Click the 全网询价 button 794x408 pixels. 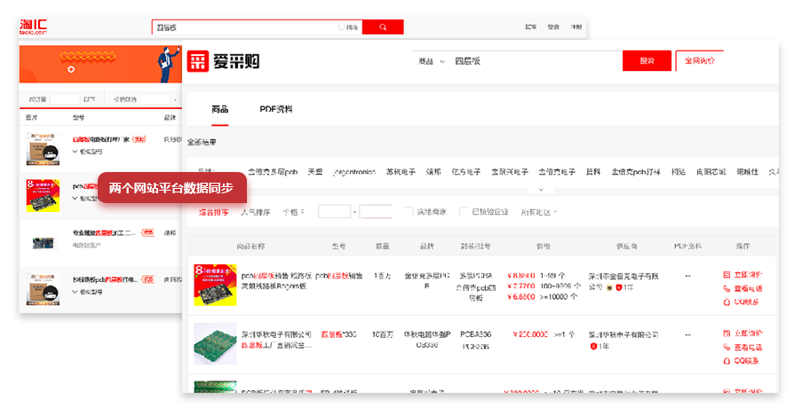coord(700,61)
